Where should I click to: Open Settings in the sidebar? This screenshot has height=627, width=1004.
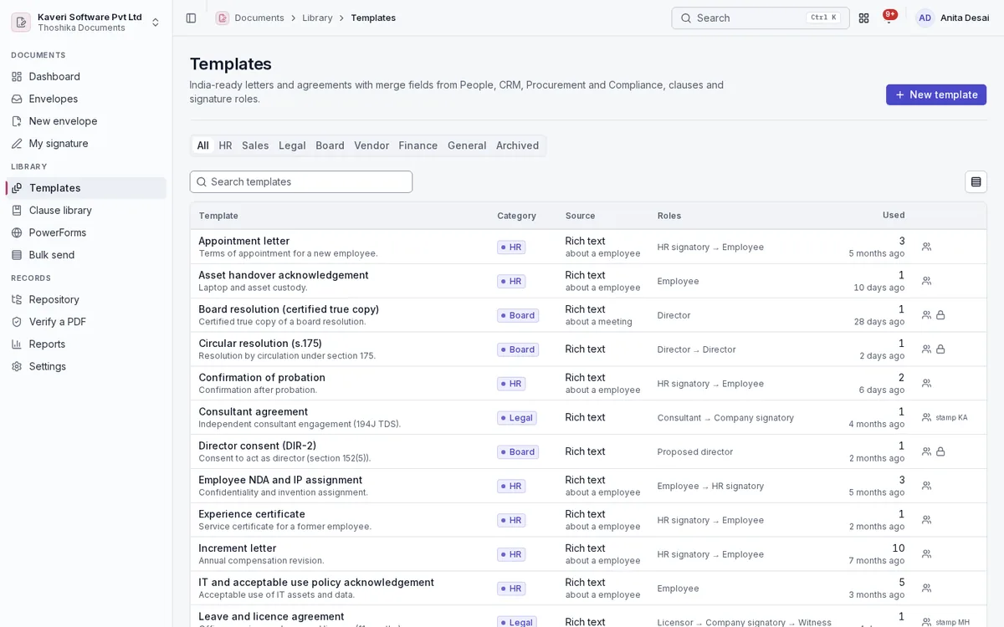[86, 366]
